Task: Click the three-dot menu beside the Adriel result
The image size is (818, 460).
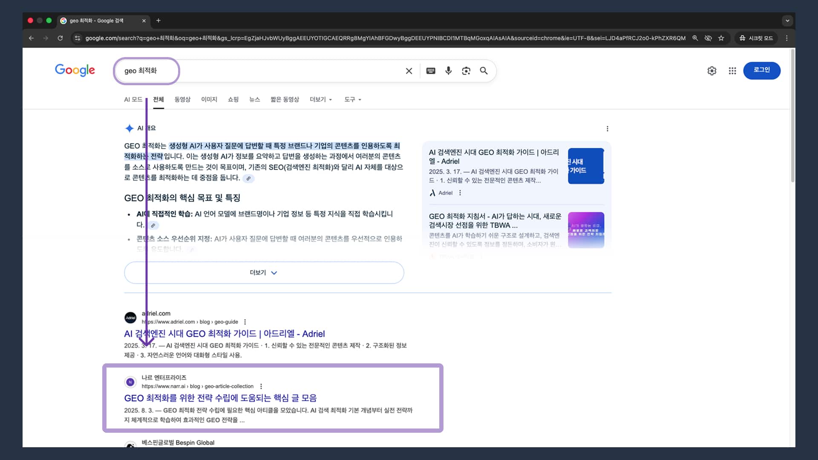Action: (245, 322)
